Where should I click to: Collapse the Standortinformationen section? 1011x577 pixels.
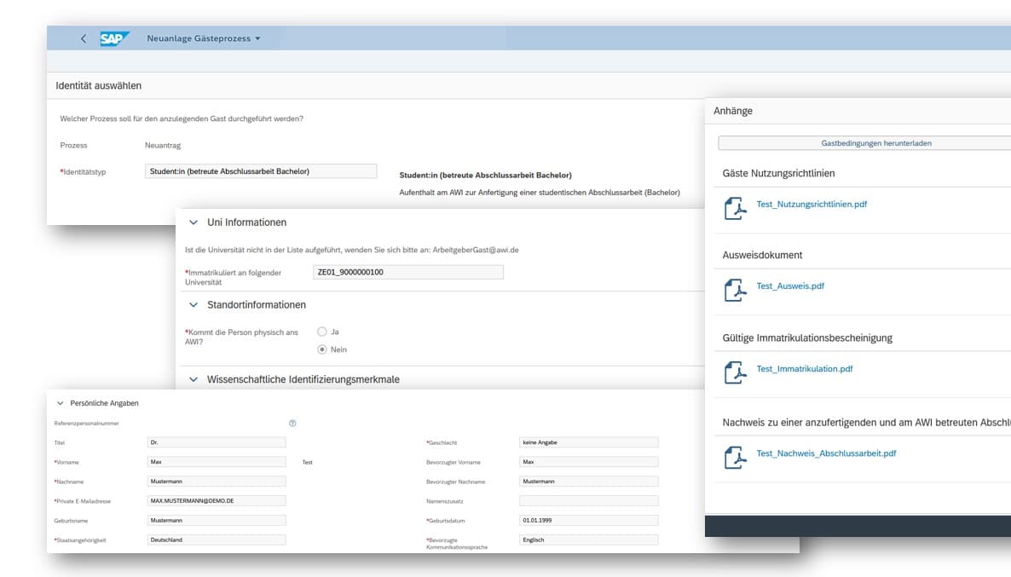[x=193, y=305]
